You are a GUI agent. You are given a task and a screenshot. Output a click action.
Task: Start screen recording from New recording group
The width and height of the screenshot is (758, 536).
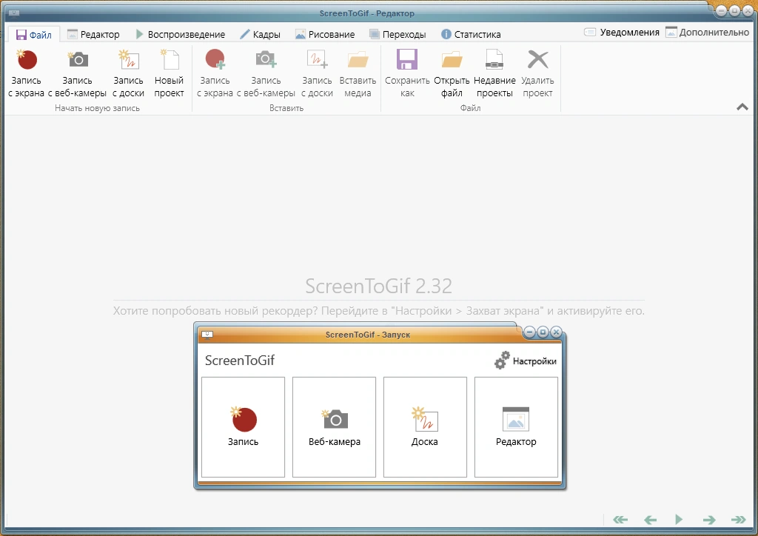tap(26, 73)
